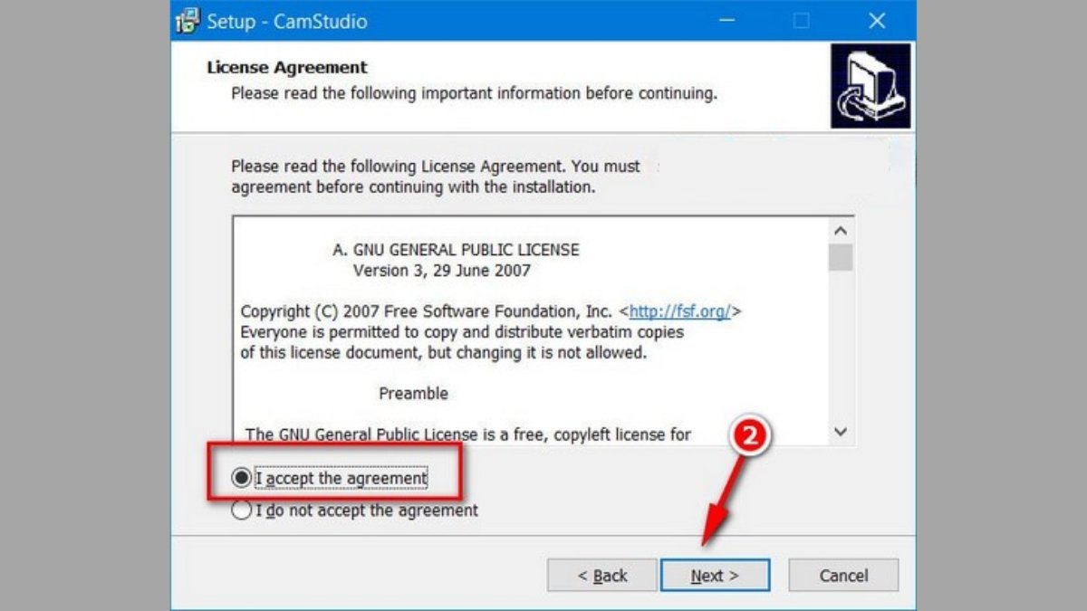Image resolution: width=1087 pixels, height=611 pixels.
Task: Click the computer installer logo image
Action: (x=871, y=86)
